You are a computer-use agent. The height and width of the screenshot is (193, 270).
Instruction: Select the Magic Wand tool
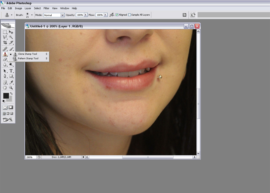[11, 37]
